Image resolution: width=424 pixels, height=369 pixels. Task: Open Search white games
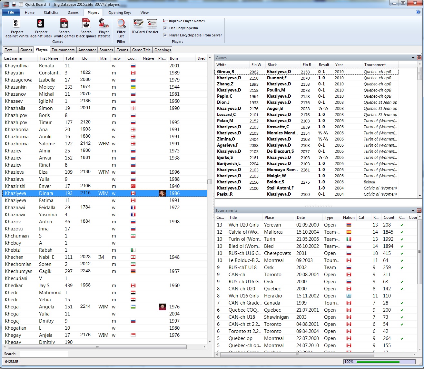click(x=64, y=28)
